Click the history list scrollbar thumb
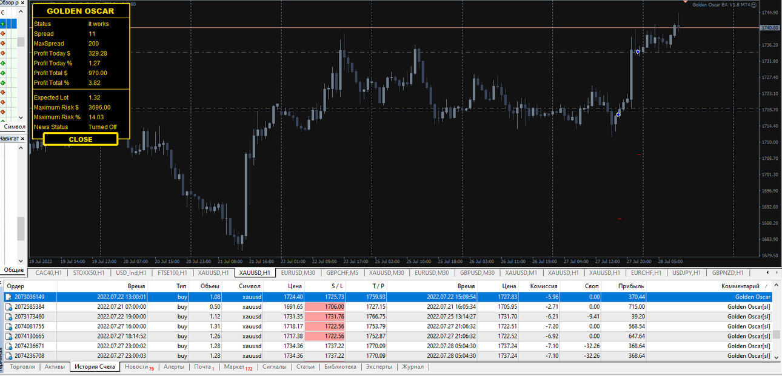Image resolution: width=782 pixels, height=376 pixels. [777, 334]
